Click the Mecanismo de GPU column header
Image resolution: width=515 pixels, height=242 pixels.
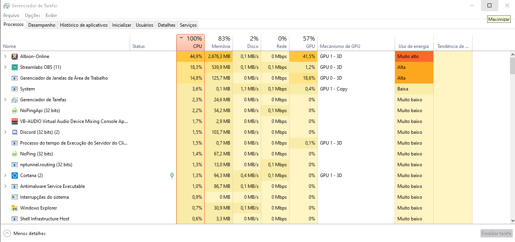click(x=356, y=43)
